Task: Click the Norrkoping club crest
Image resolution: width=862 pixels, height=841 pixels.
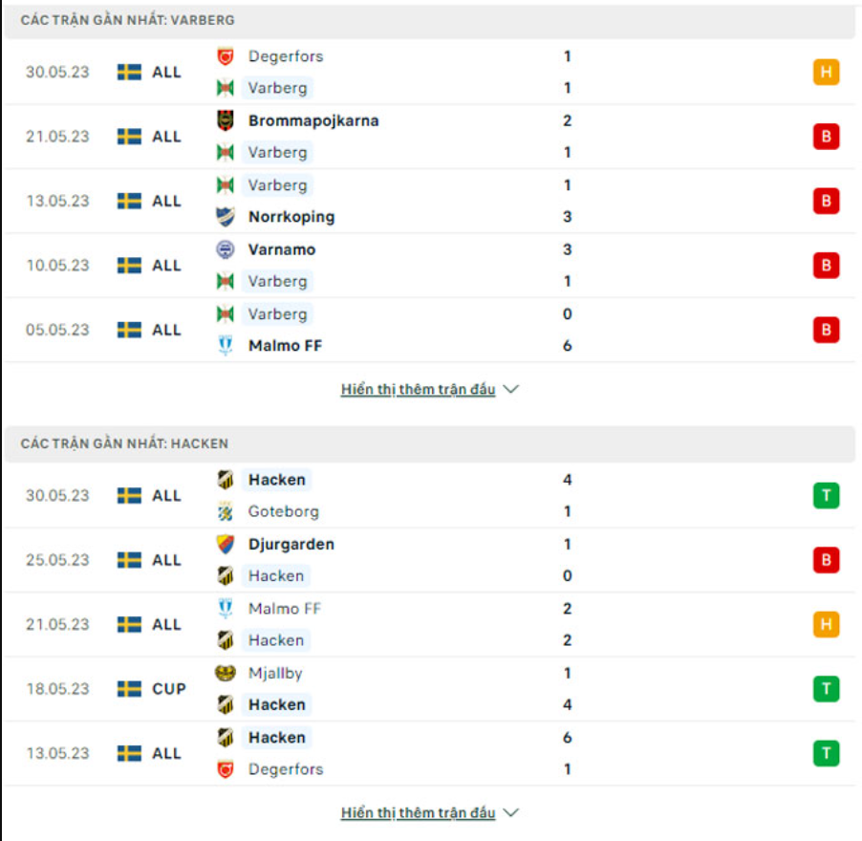Action: click(x=224, y=216)
